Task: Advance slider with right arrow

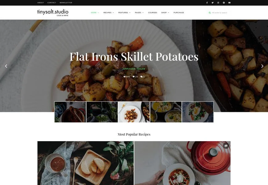Action: point(262,66)
